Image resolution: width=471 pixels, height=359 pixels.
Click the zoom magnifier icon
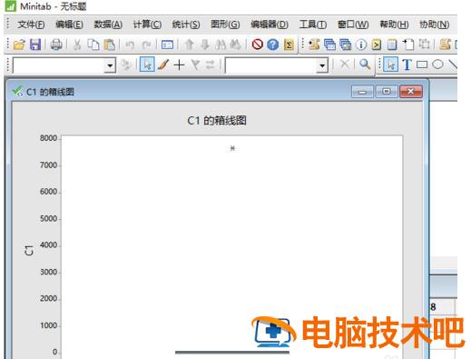(365, 65)
